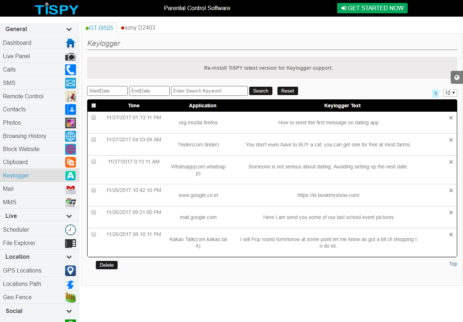The image size is (463, 322).
Task: Select the Block Website red globe icon
Action: (71, 149)
